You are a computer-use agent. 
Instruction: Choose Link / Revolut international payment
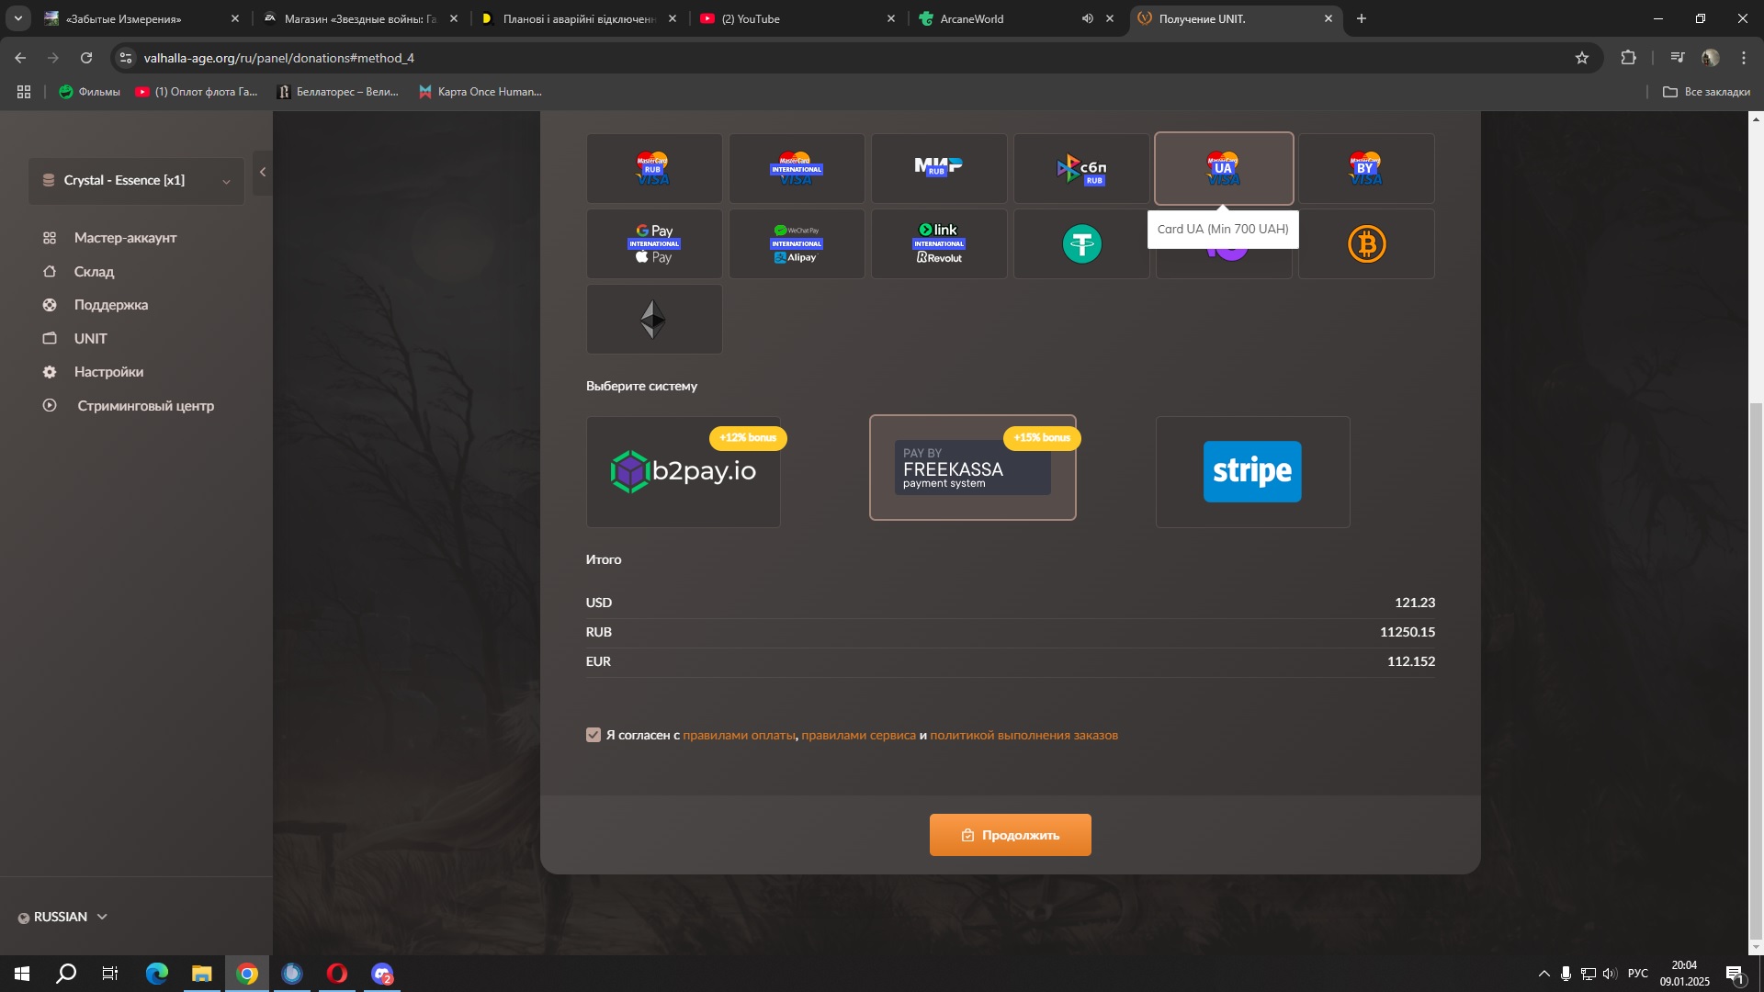coord(938,244)
